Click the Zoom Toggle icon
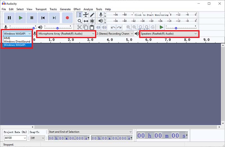 point(153,27)
